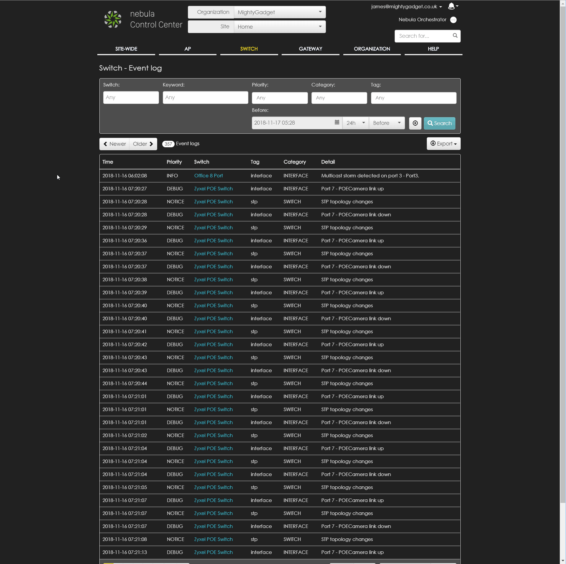Open the Before direction dropdown

pos(386,123)
